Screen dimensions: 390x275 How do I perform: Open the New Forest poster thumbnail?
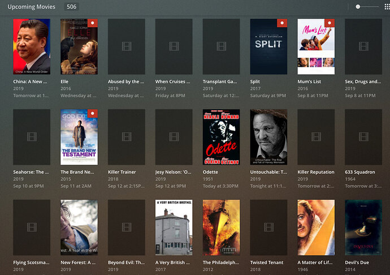79,227
